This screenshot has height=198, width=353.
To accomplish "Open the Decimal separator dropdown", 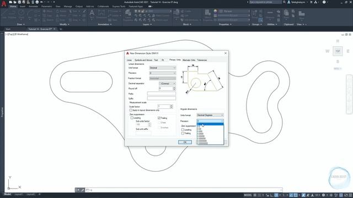I will tap(167, 84).
